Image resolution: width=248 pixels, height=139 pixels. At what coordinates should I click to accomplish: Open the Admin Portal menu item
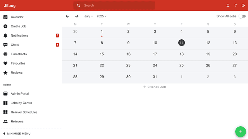coord(31,93)
